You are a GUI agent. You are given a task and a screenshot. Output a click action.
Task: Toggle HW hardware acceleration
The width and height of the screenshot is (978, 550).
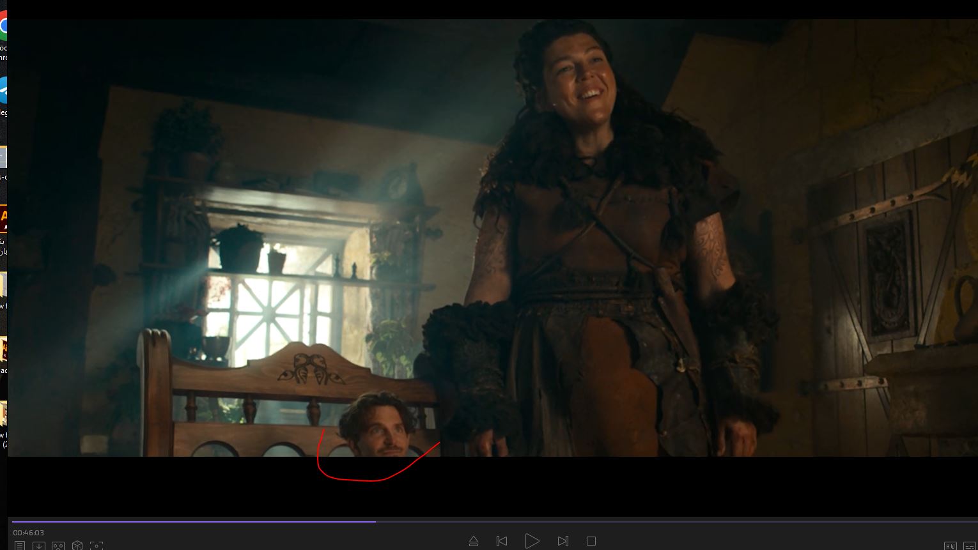(951, 546)
